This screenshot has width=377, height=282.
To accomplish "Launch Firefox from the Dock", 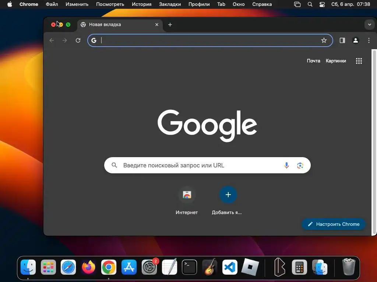I will coord(88,267).
